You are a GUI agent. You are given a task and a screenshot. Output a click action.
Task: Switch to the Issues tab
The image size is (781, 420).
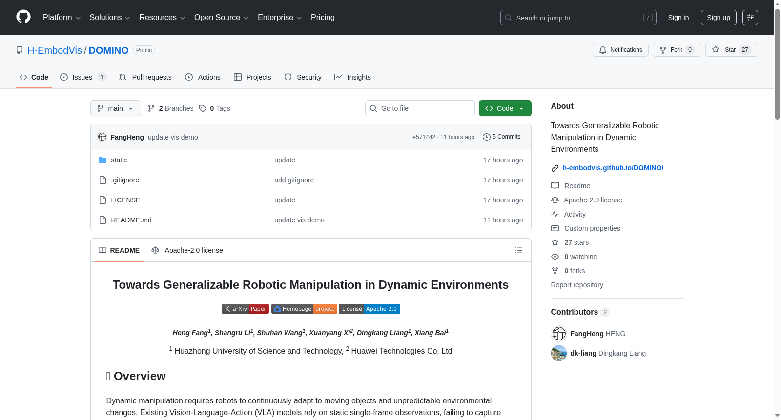pos(83,77)
